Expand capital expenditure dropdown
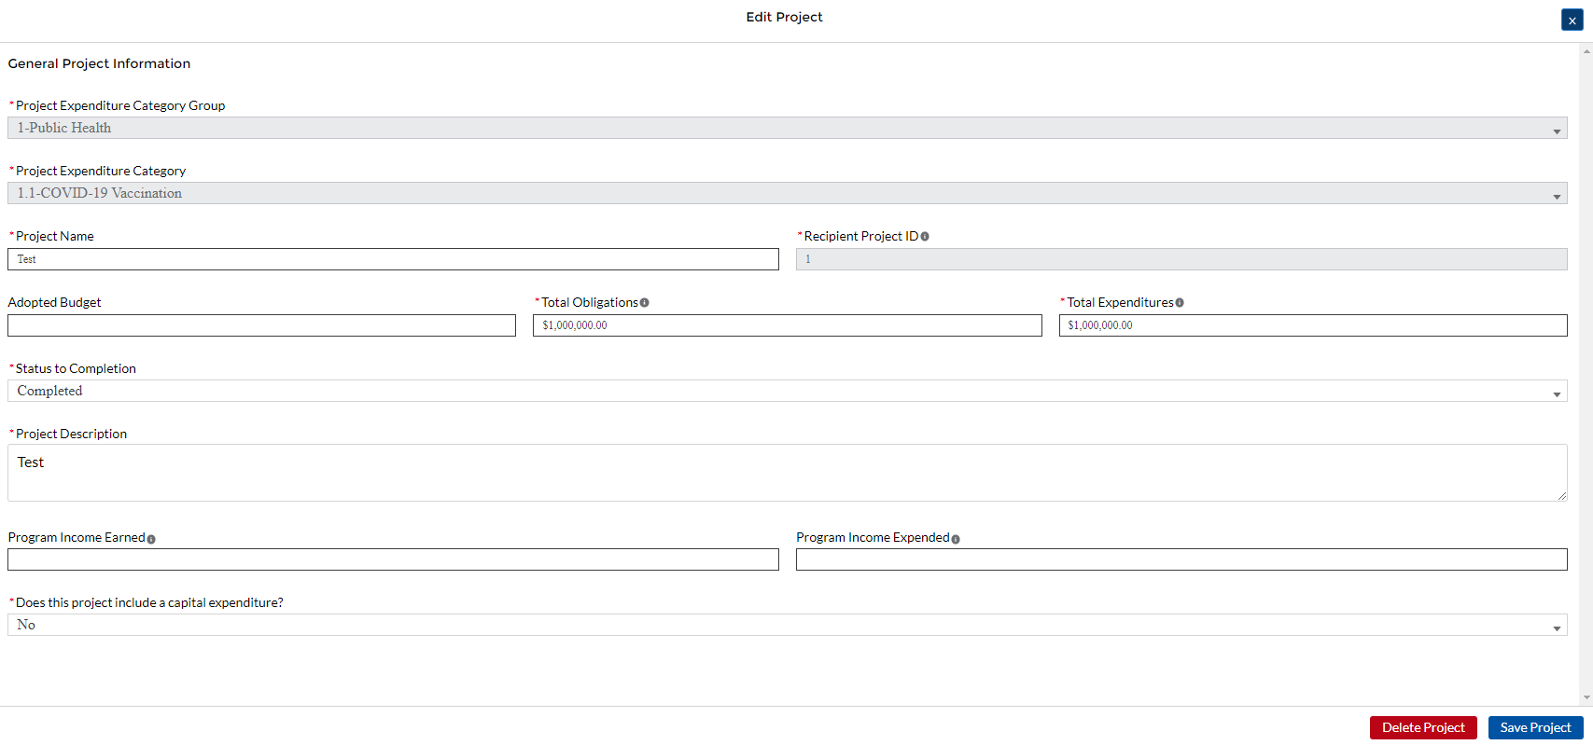 (787, 625)
